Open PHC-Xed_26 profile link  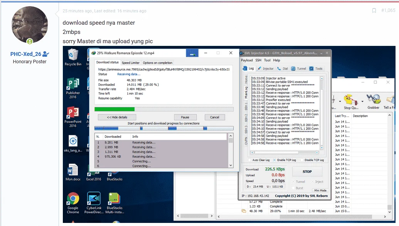[x=26, y=54]
